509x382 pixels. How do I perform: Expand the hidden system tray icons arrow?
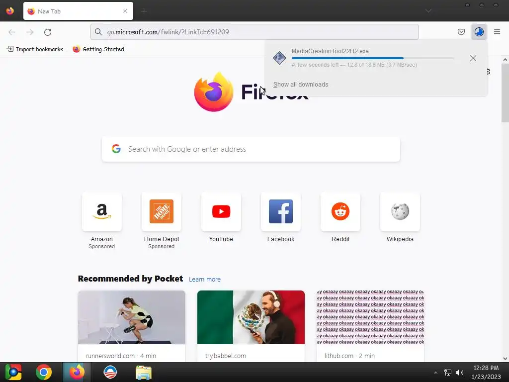click(x=435, y=373)
